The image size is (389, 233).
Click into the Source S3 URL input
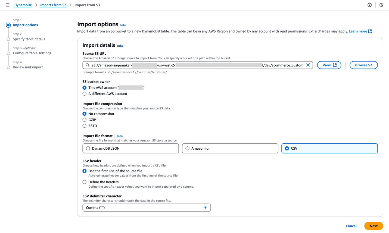(x=198, y=65)
